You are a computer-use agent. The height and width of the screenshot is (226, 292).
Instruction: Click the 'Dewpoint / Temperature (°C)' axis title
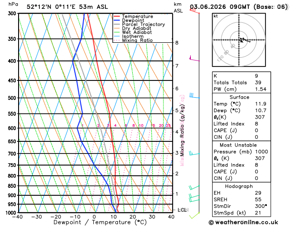100,222
